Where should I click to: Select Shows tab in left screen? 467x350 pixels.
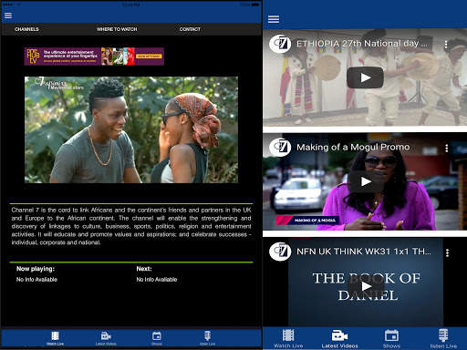pyautogui.click(x=157, y=338)
